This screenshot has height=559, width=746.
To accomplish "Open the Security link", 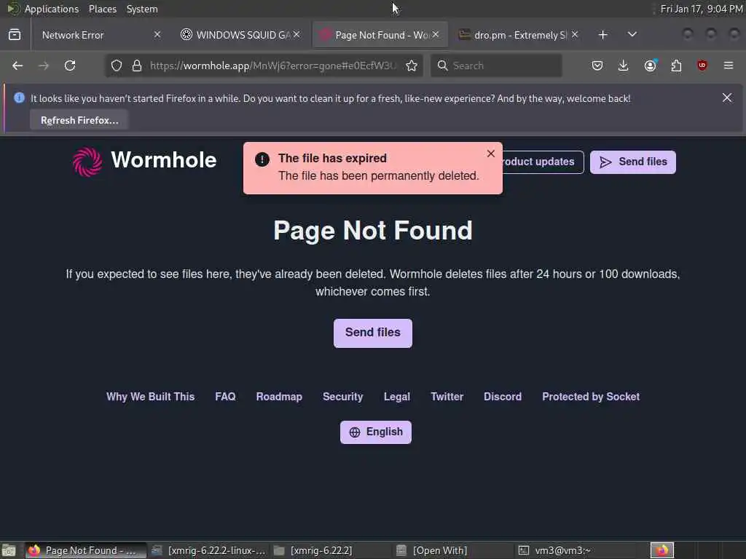I will (342, 397).
